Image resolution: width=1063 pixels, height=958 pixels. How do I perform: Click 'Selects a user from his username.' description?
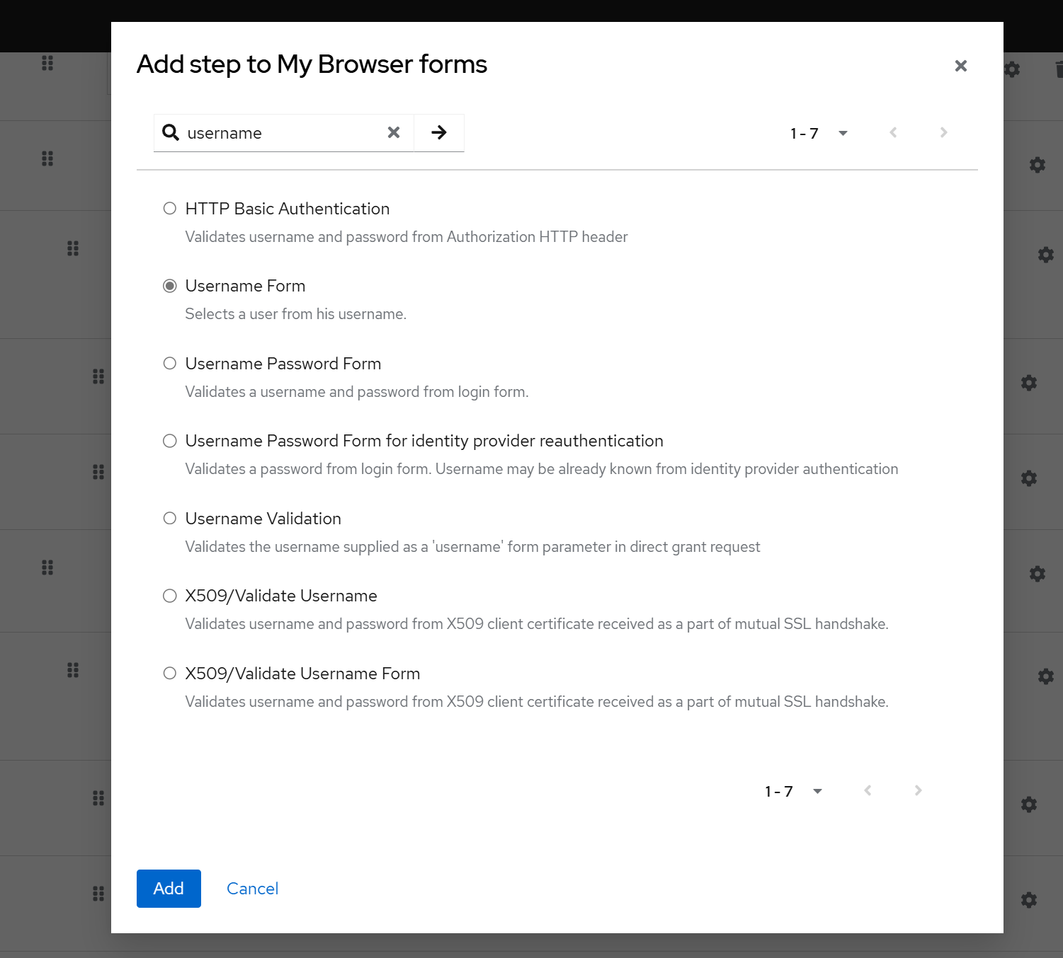[x=296, y=314]
